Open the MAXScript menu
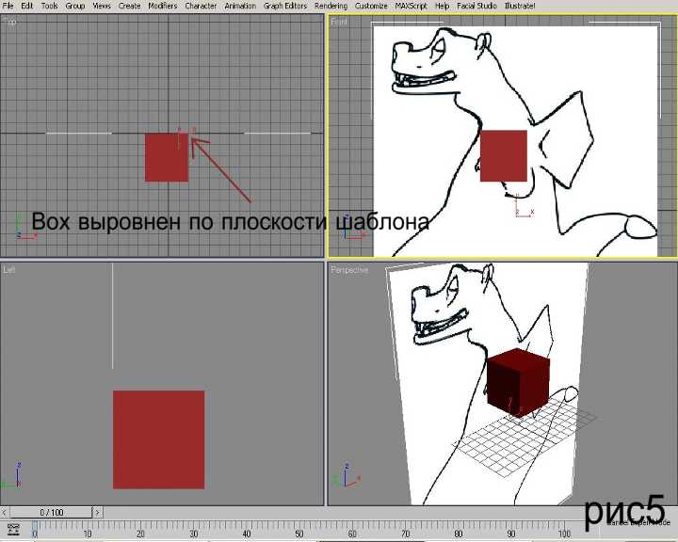The width and height of the screenshot is (678, 542). tap(412, 6)
